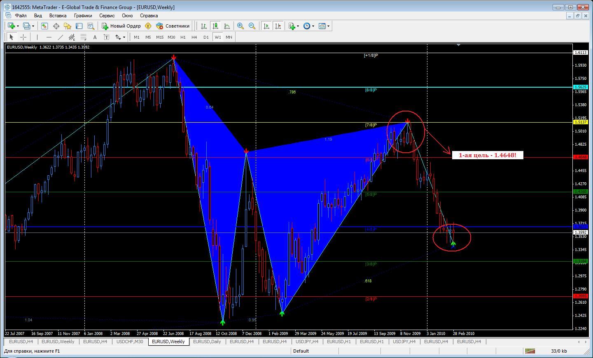
Task: Toggle chart shift
Action: click(278, 26)
